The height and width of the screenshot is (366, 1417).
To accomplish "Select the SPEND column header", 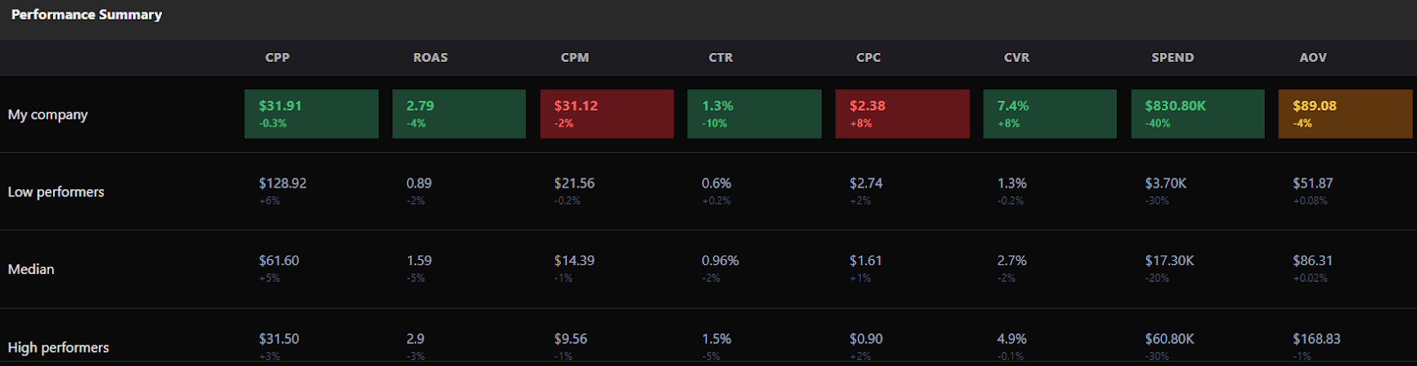I will [1173, 57].
